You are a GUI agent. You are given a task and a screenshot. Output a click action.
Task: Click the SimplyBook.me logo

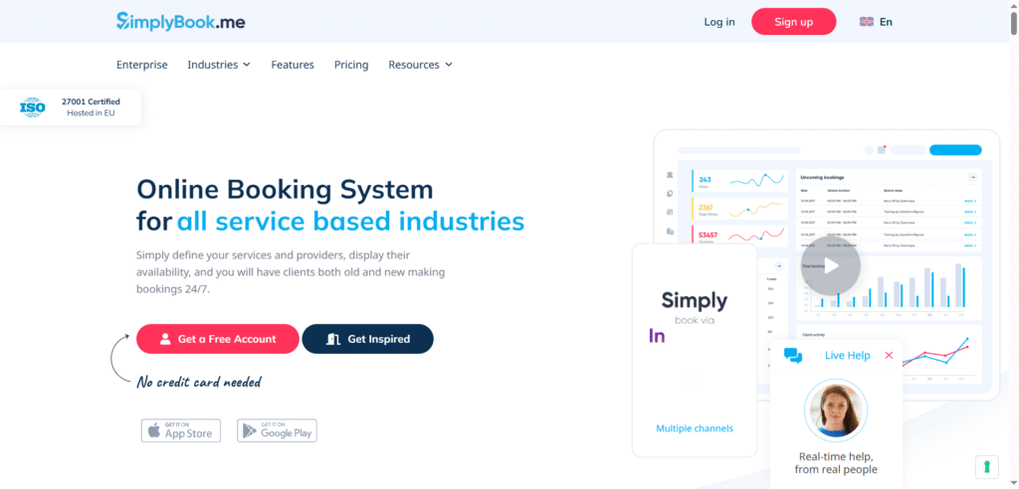click(181, 22)
